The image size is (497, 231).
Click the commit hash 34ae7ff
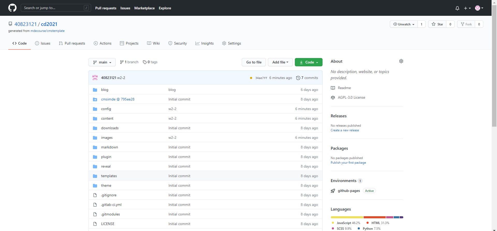pos(261,78)
